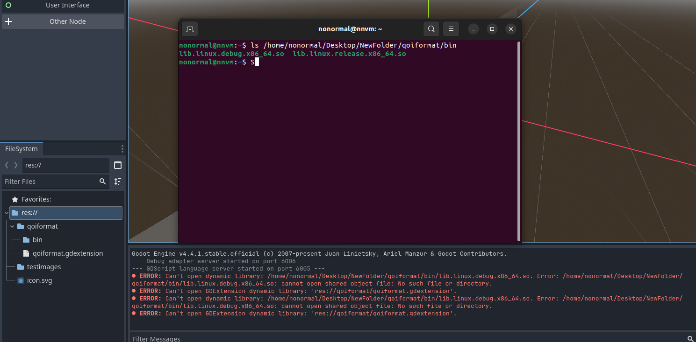This screenshot has height=342, width=696.
Task: Click the icon.svg Godot thumbnail icon
Action: point(21,281)
